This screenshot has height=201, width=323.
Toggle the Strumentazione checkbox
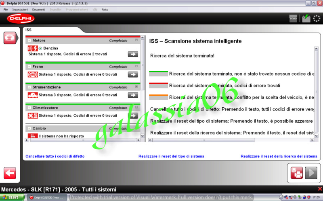click(x=29, y=87)
